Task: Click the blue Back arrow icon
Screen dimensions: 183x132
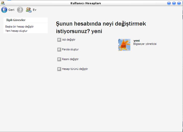Action: coord(4,10)
